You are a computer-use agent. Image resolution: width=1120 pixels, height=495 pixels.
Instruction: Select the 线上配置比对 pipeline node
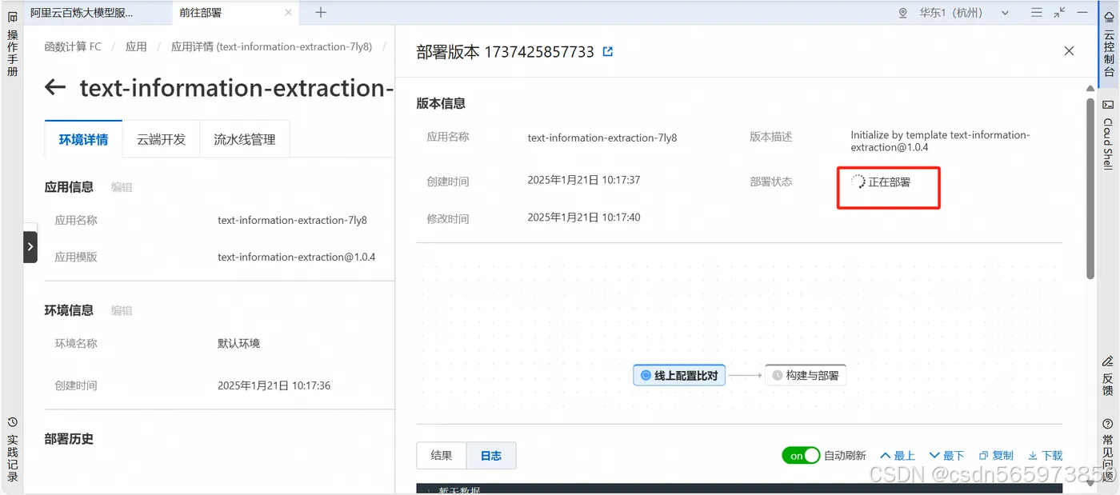pyautogui.click(x=679, y=375)
